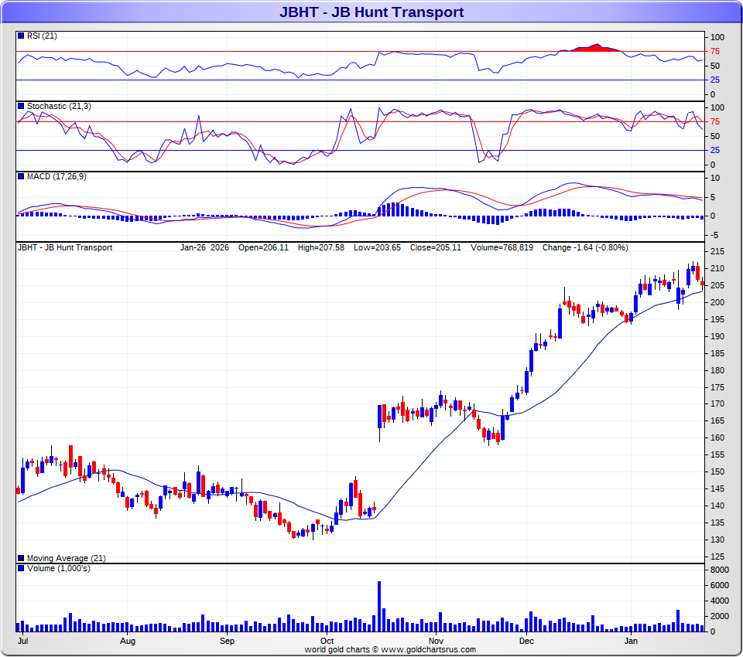Click the Volume=768,819 readout
The width and height of the screenshot is (743, 657).
click(x=502, y=248)
